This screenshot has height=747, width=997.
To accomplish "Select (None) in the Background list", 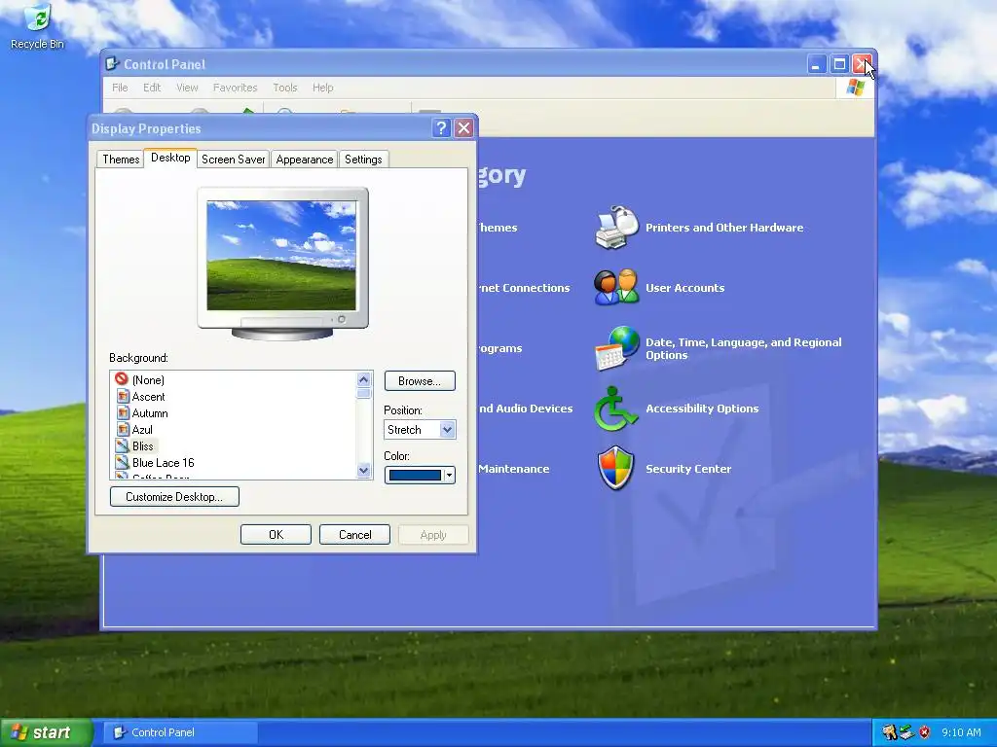I will point(148,380).
